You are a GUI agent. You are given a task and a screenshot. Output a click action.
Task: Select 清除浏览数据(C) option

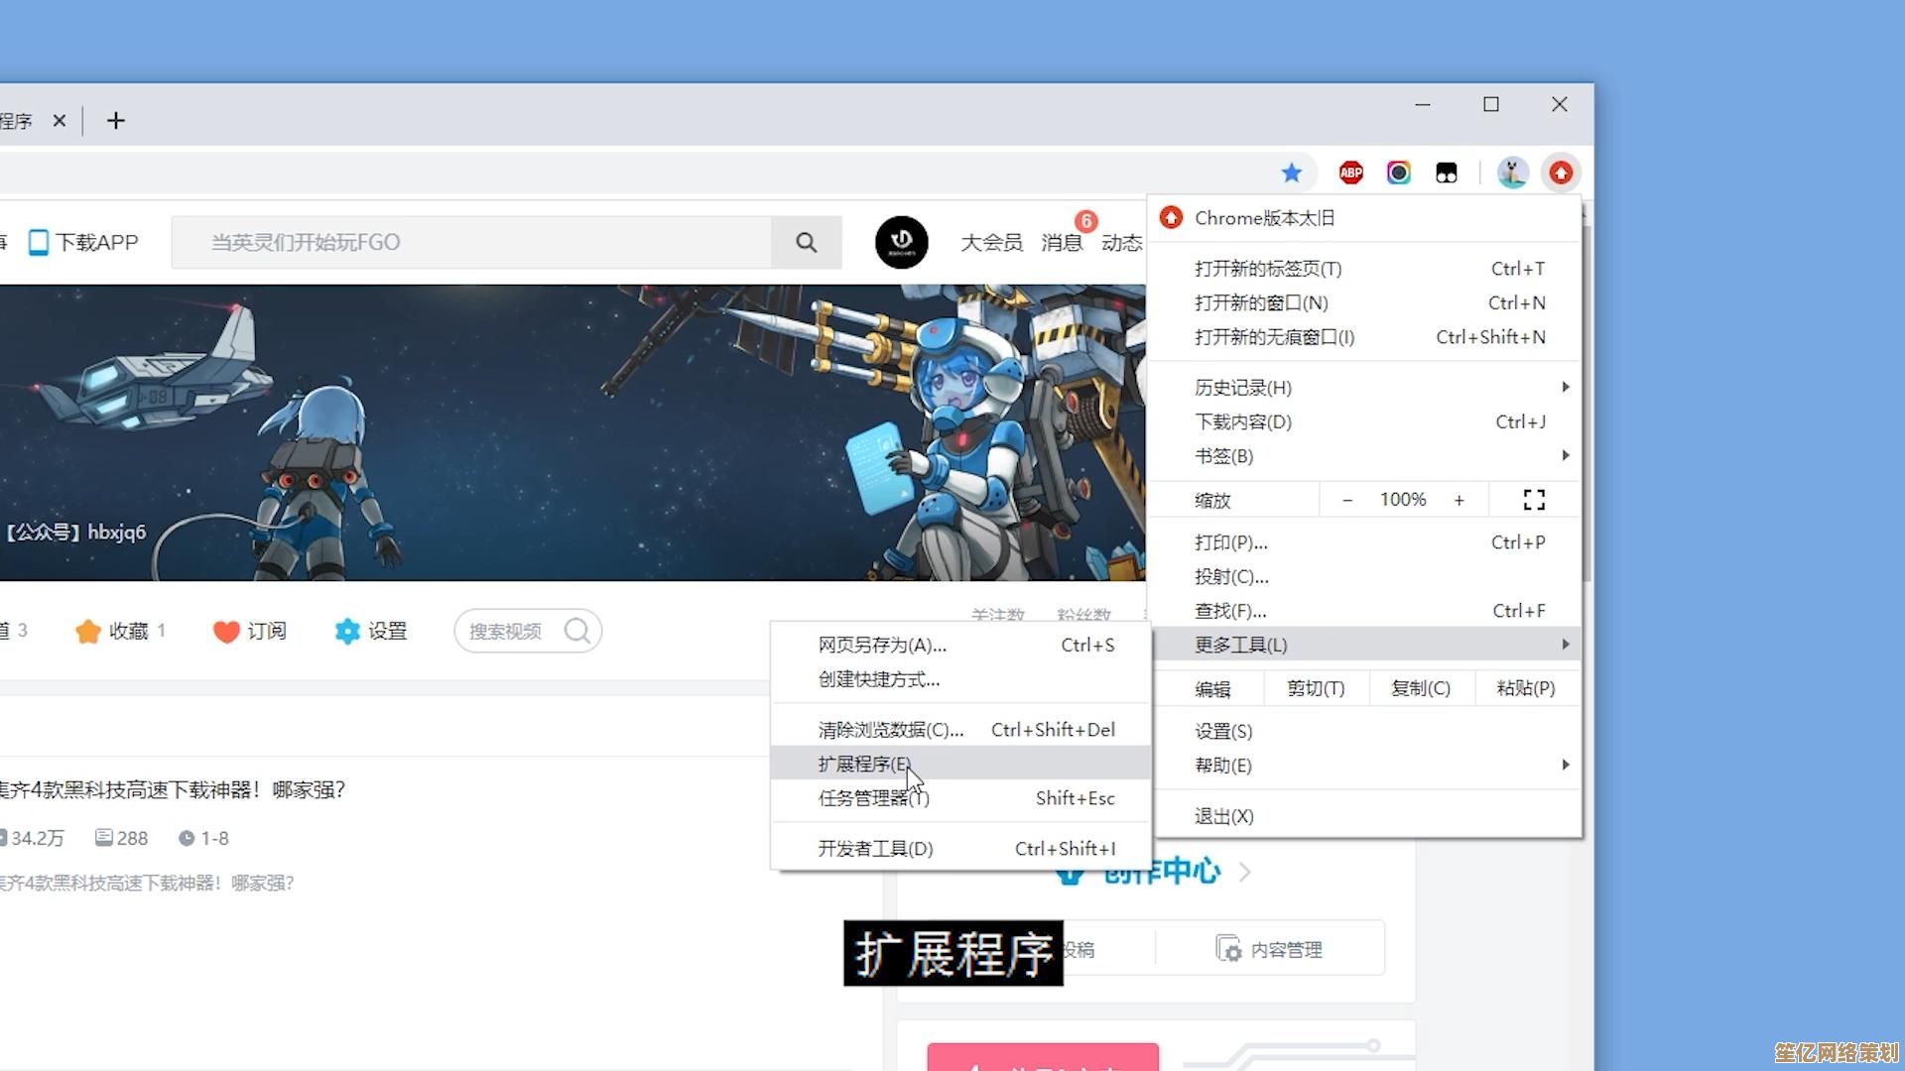890,730
